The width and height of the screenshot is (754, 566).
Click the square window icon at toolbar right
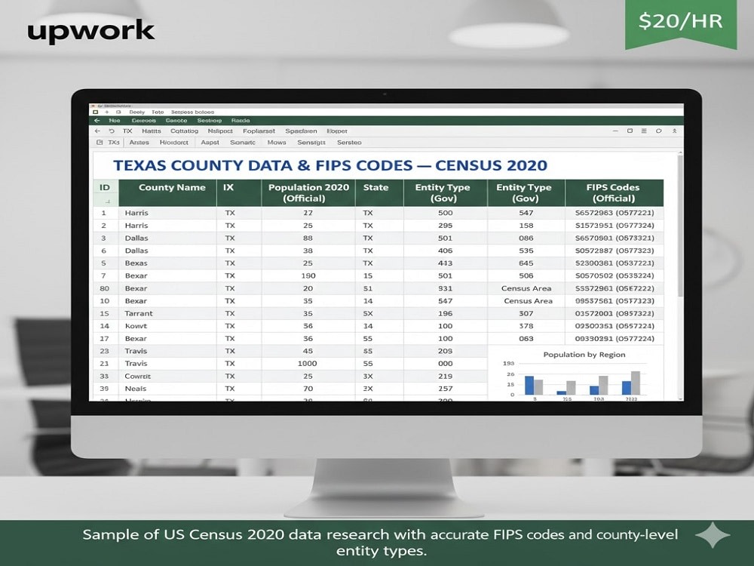(630, 131)
